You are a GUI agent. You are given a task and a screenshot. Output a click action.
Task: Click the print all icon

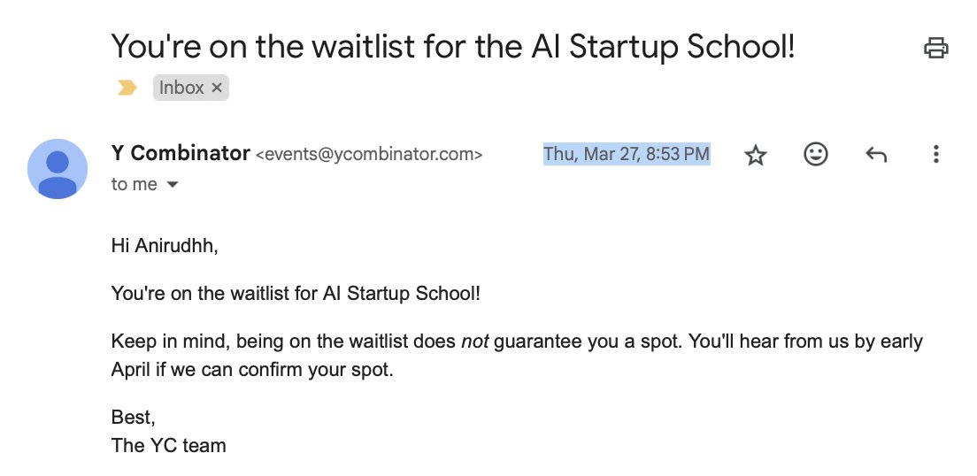pyautogui.click(x=935, y=48)
